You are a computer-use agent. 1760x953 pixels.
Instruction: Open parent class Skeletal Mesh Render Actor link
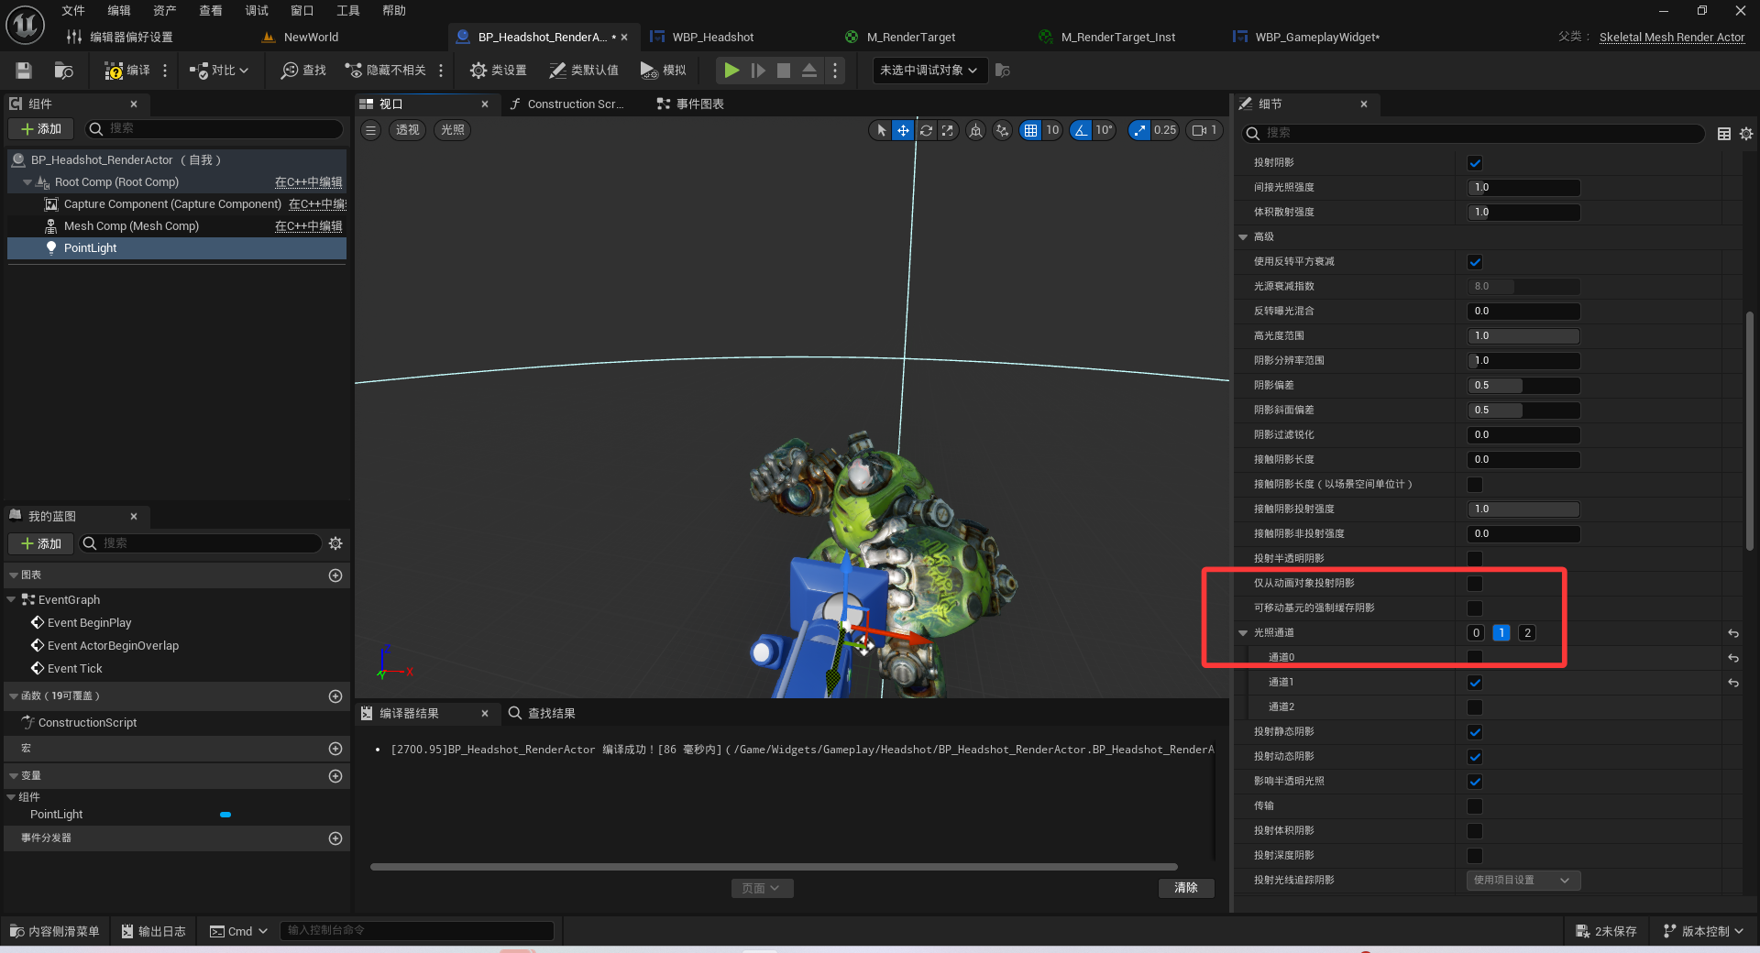(x=1672, y=38)
